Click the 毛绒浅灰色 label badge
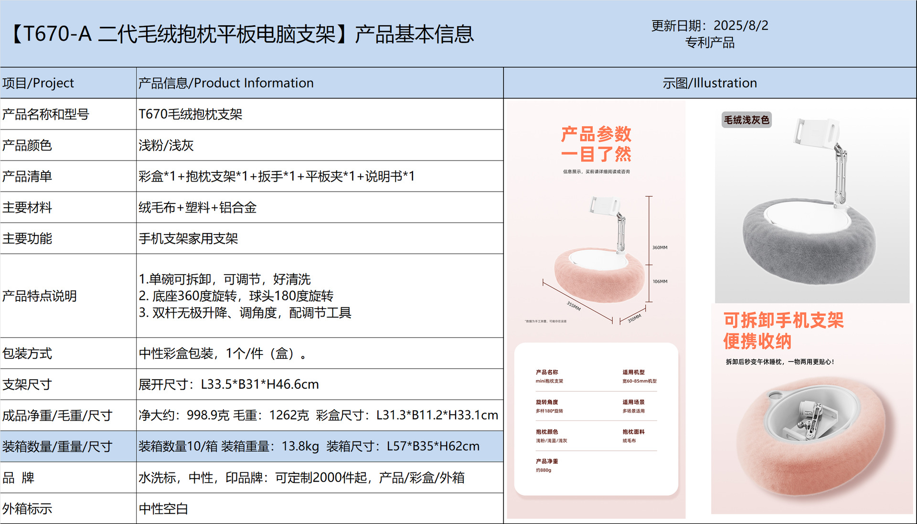The width and height of the screenshot is (917, 524). point(746,120)
